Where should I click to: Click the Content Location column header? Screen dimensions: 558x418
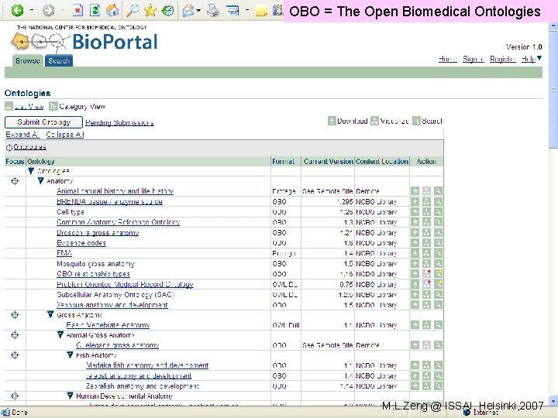pyautogui.click(x=382, y=161)
